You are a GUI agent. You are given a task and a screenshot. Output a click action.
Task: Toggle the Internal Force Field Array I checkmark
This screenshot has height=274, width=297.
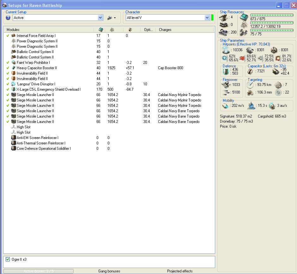[8, 36]
